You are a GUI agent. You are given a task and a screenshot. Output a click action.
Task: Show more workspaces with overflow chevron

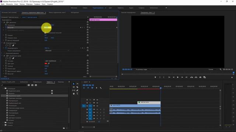point(166,8)
